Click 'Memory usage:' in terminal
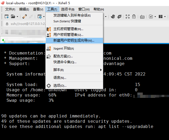The image size is (169, 140). [x=23, y=95]
